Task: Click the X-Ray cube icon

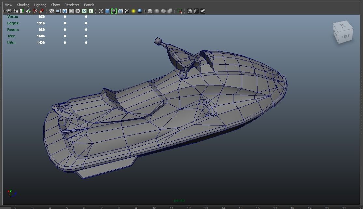Action: [189, 11]
